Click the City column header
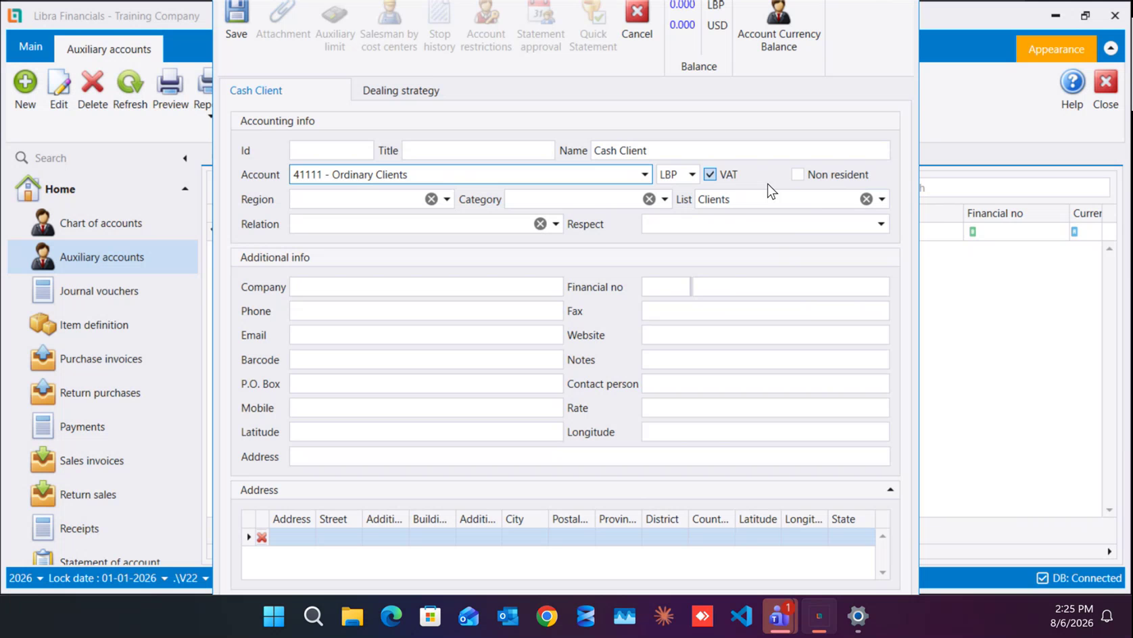Image resolution: width=1133 pixels, height=638 pixels. click(x=525, y=519)
